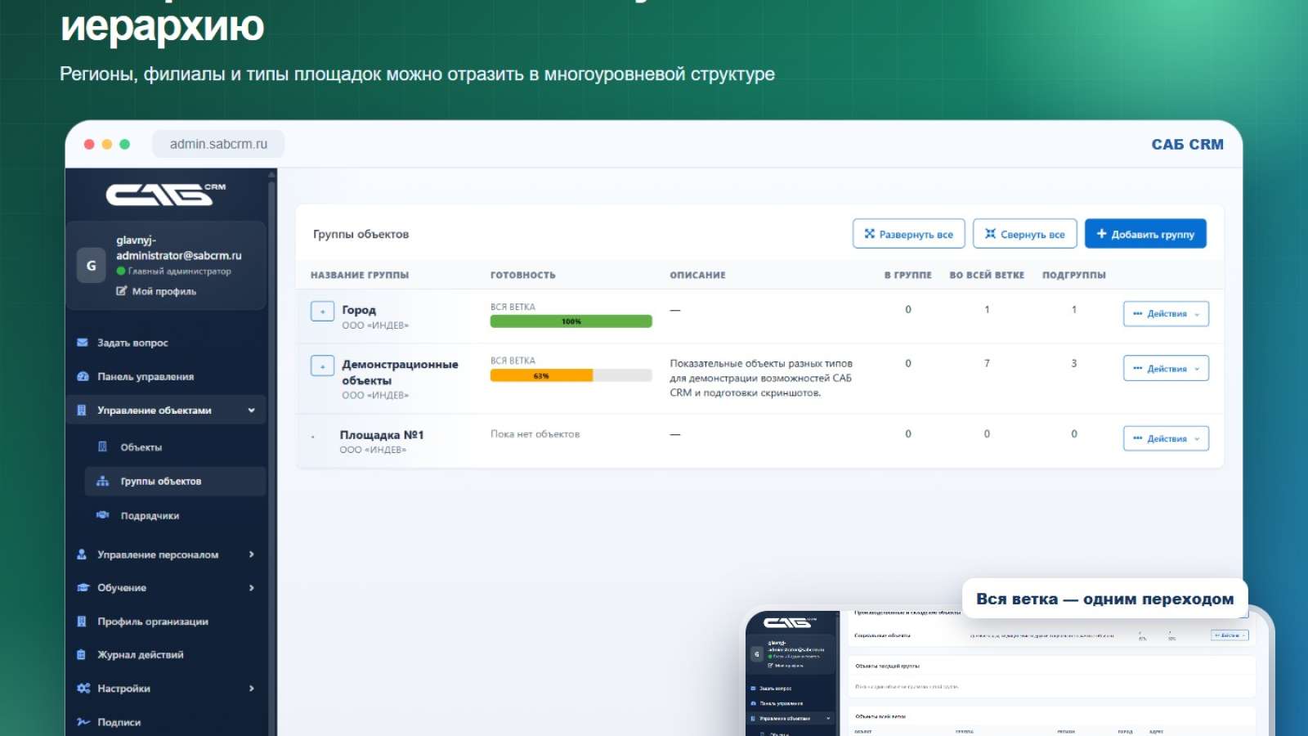Open Действия dropdown for Площадка №1
The width and height of the screenshot is (1308, 736).
coord(1166,439)
